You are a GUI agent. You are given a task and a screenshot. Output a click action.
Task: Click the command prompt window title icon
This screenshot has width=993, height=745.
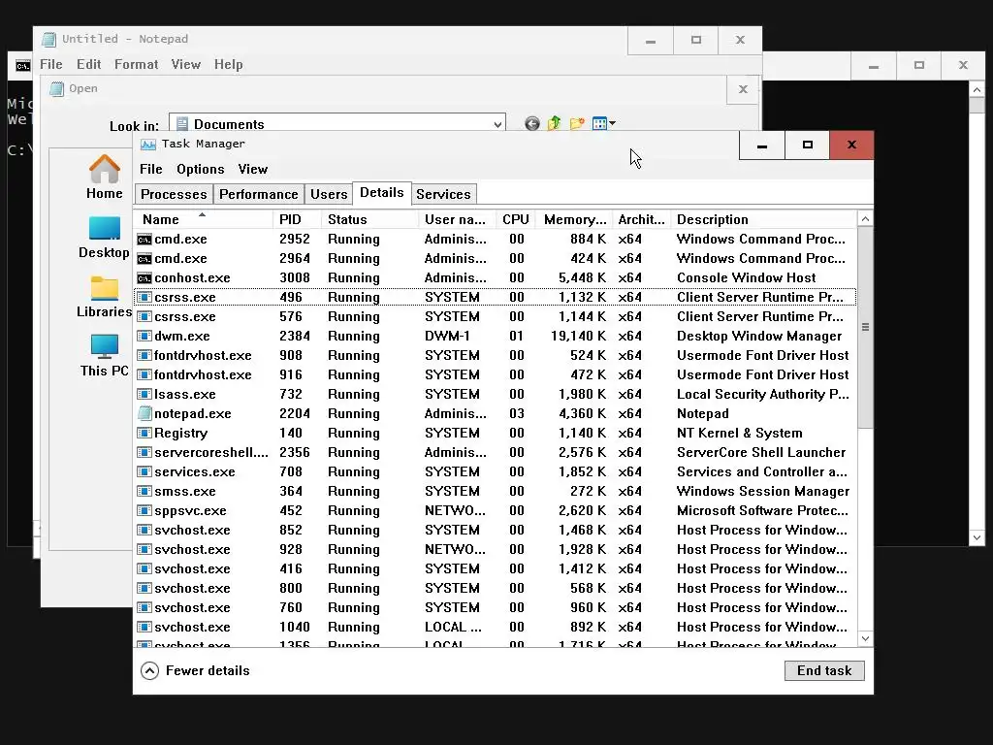[x=23, y=66]
